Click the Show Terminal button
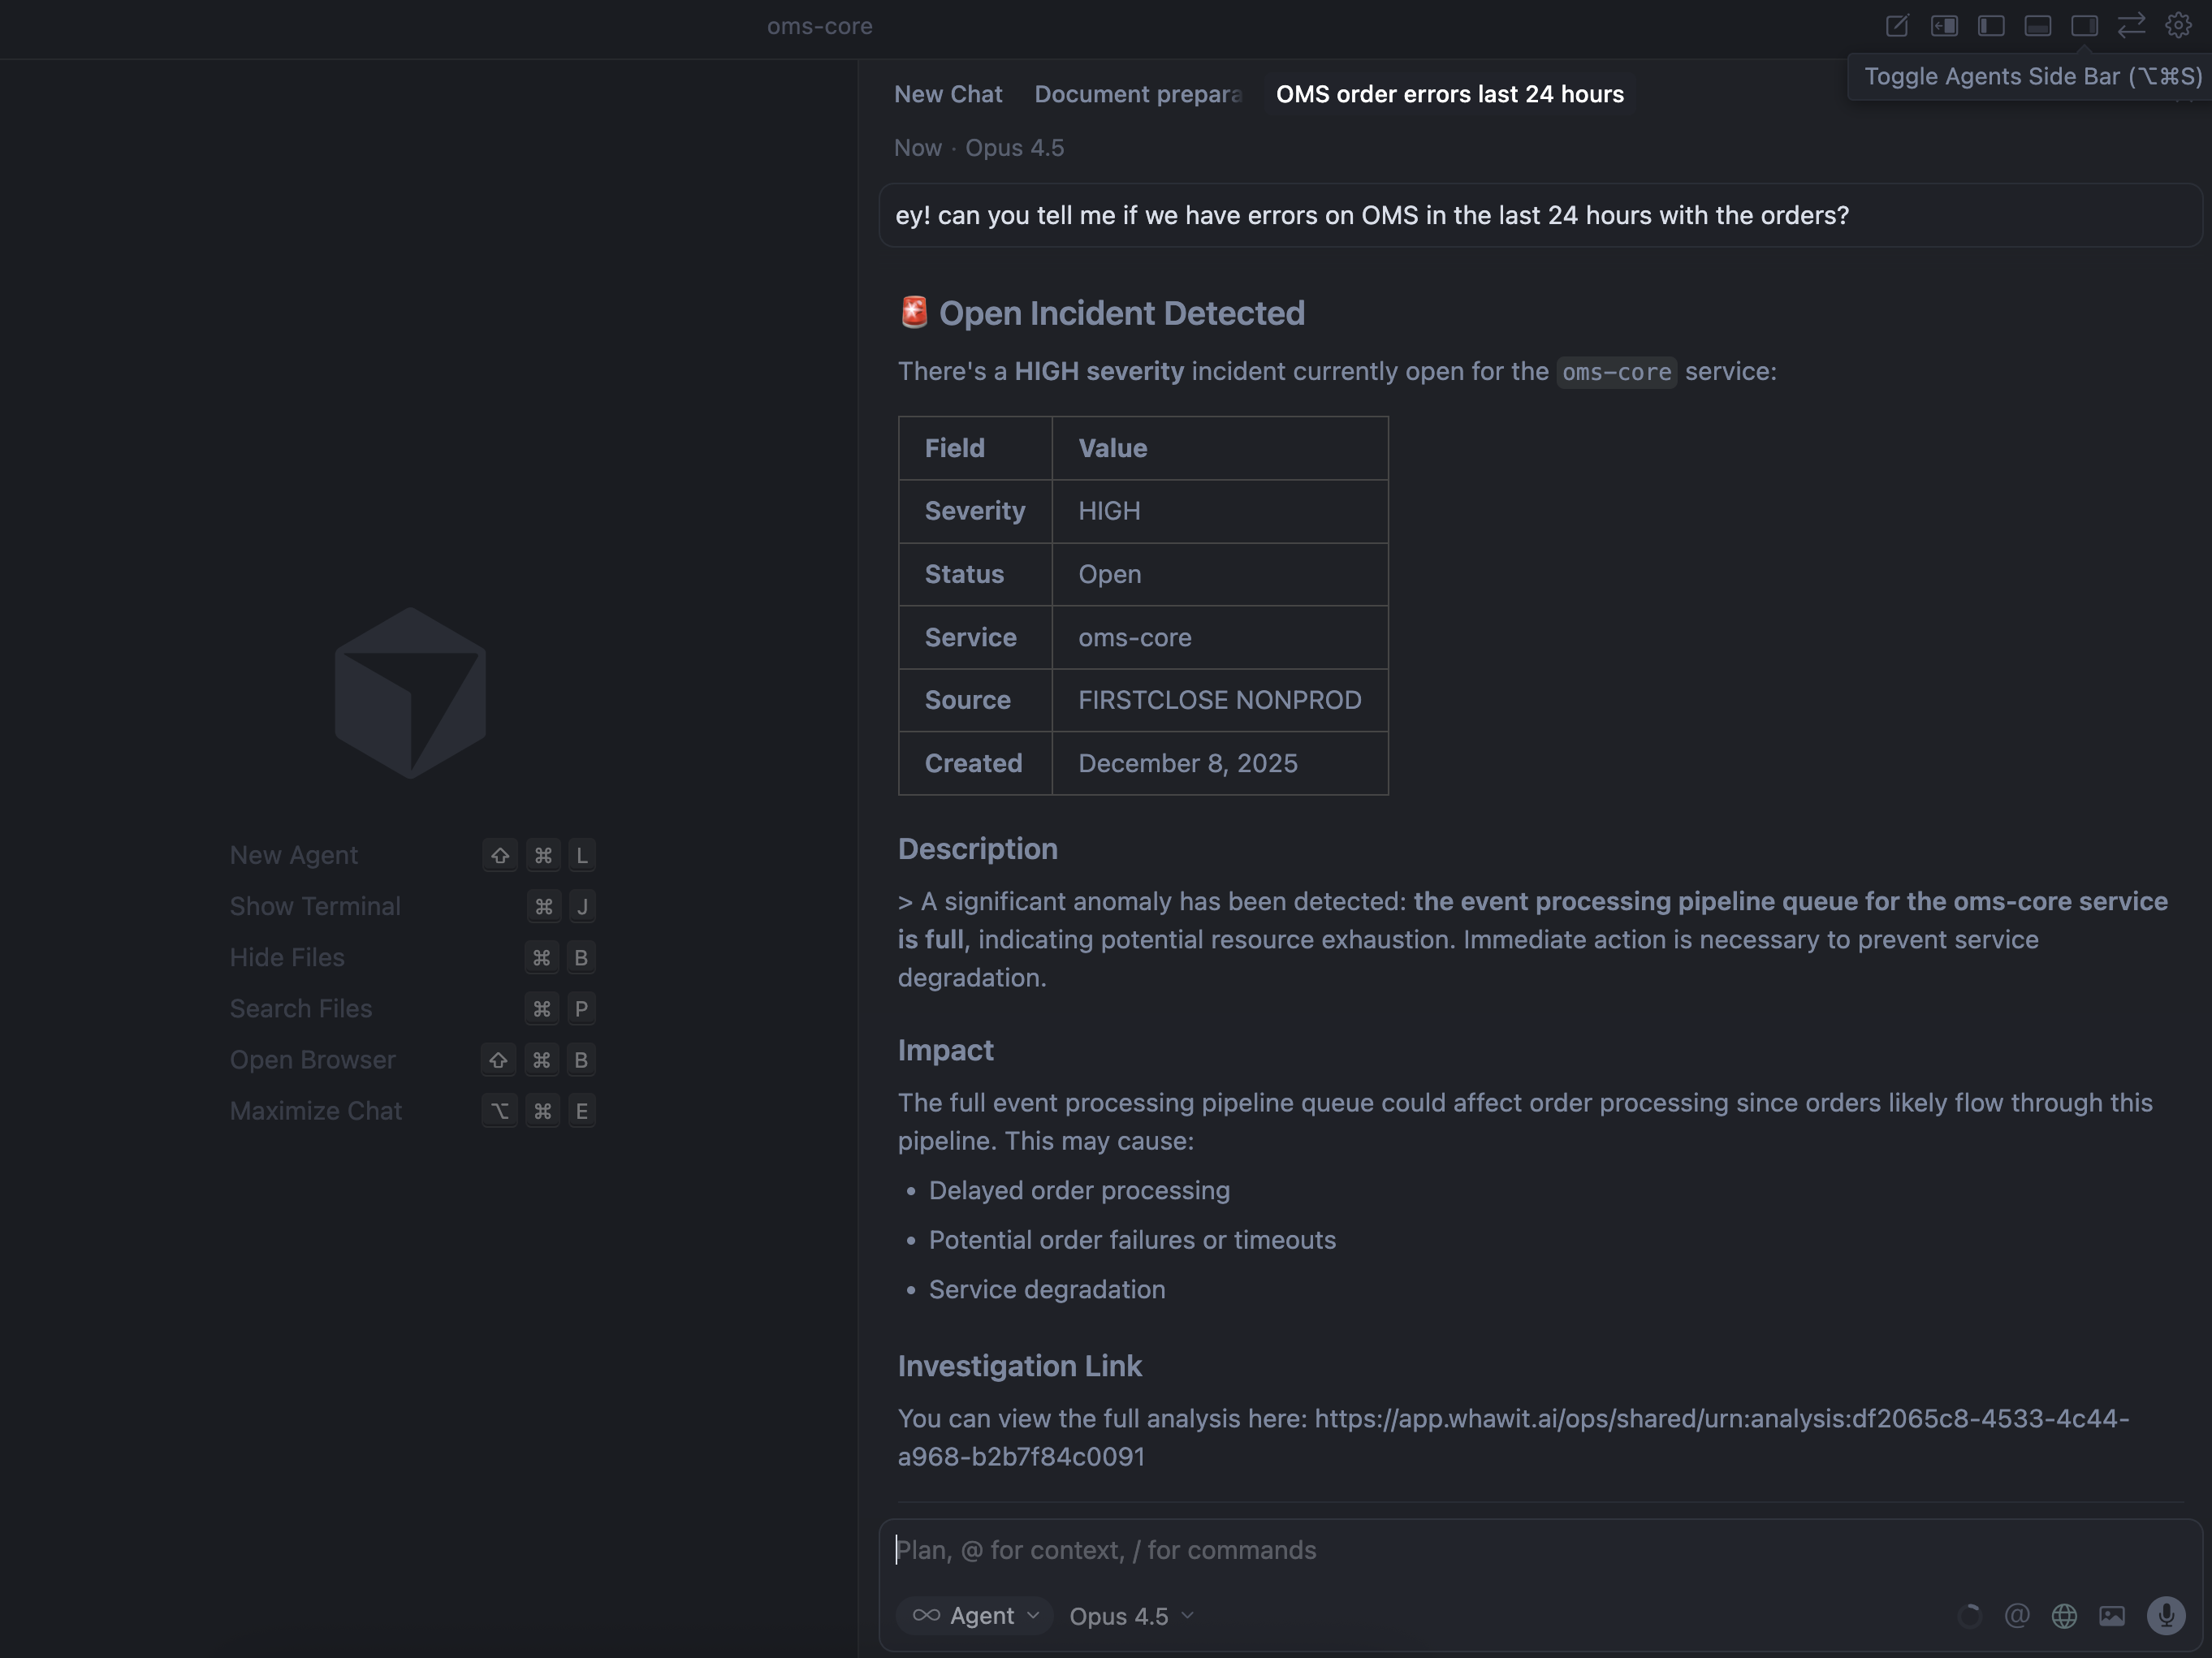Viewport: 2212px width, 1658px height. click(x=315, y=906)
